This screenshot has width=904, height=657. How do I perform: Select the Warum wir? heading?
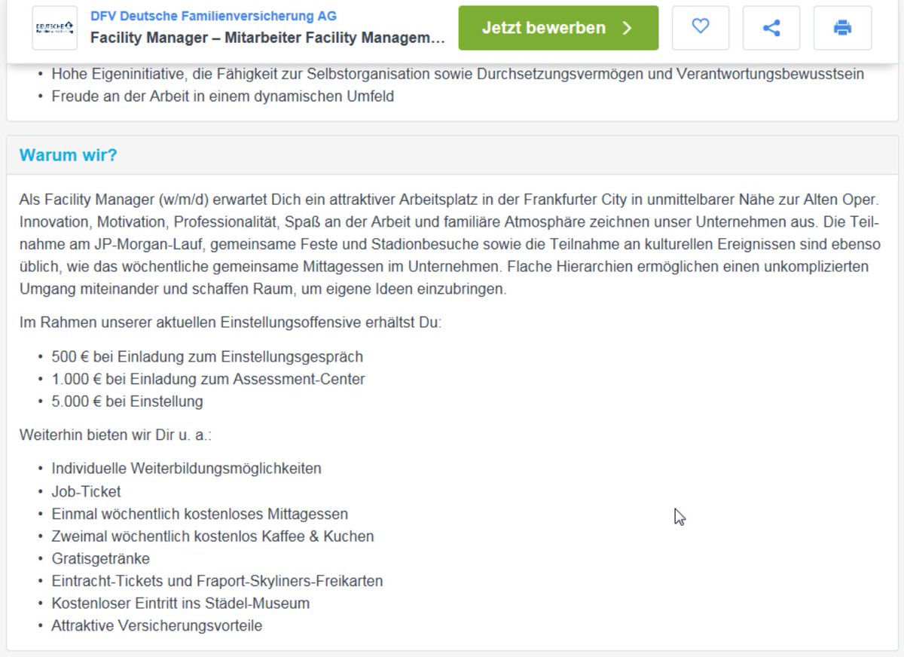click(x=69, y=155)
